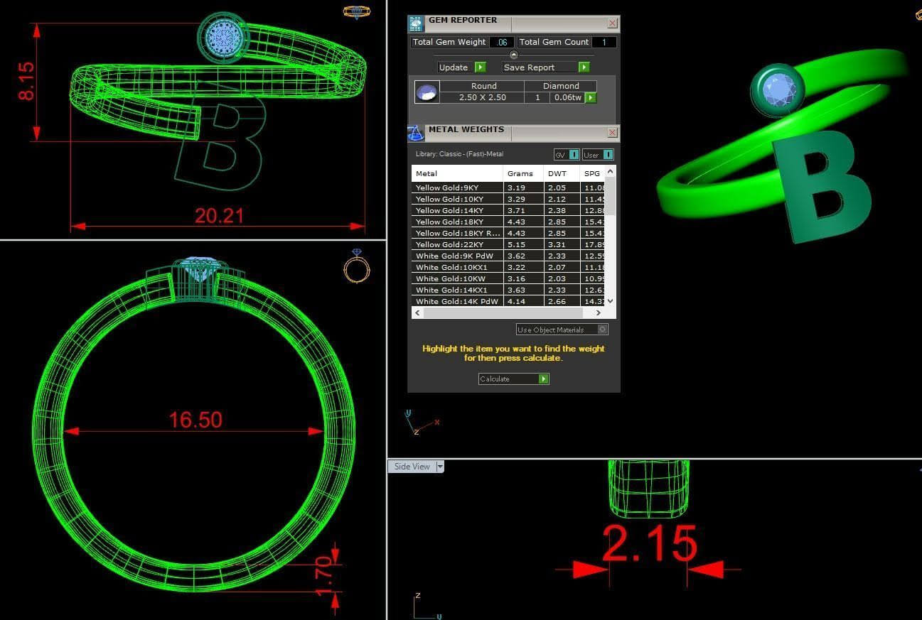
Task: Click the Metal Weights scale icon
Action: pos(416,133)
